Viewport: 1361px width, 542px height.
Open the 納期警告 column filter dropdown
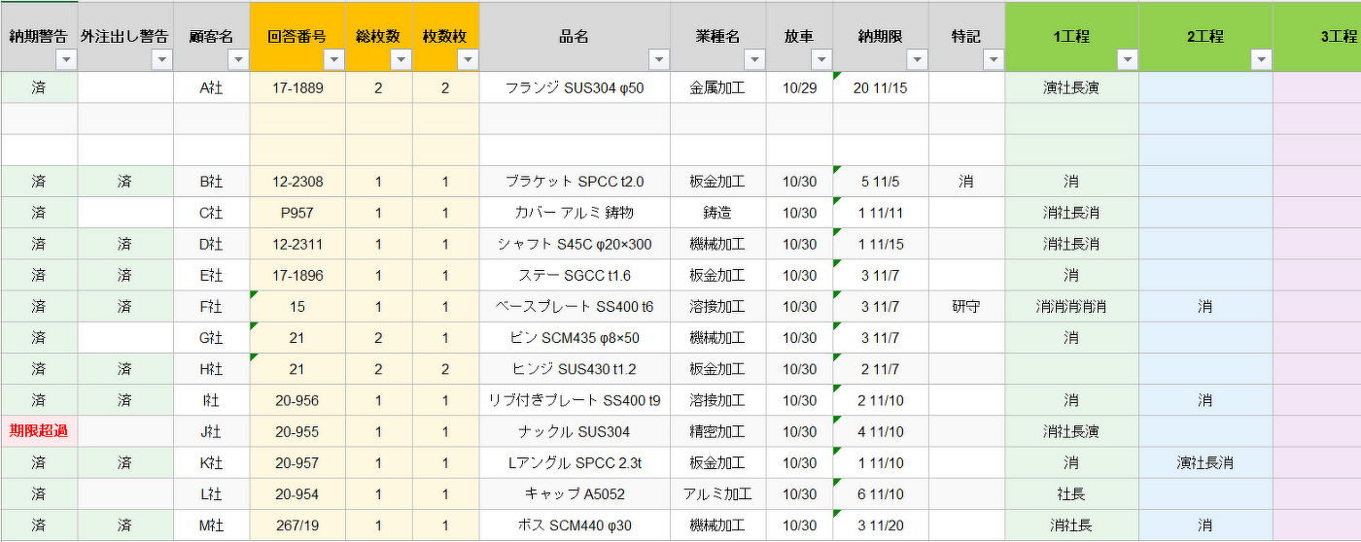(x=66, y=60)
